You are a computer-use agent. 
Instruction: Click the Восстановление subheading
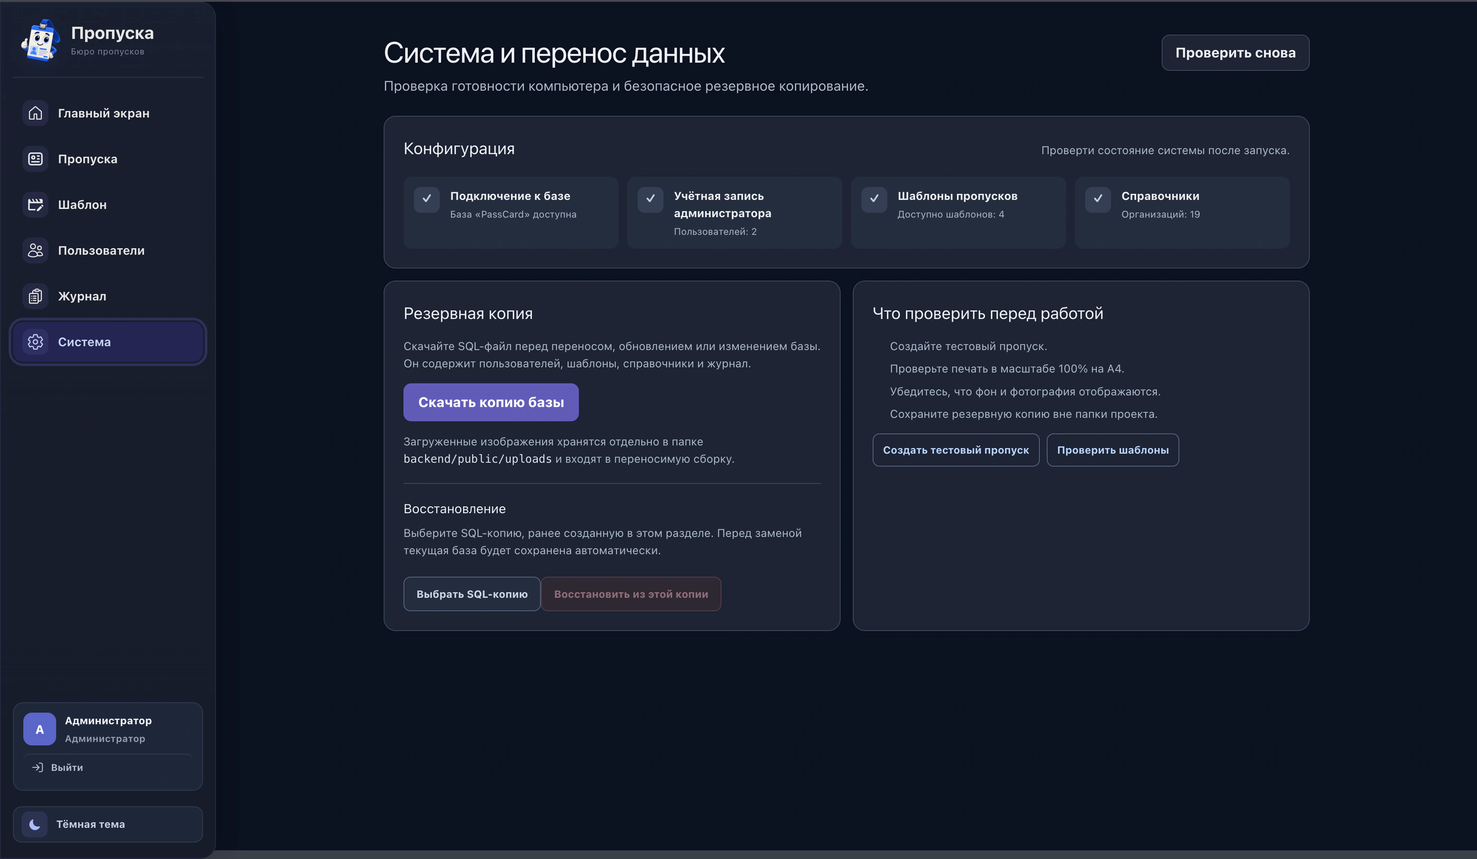(454, 509)
